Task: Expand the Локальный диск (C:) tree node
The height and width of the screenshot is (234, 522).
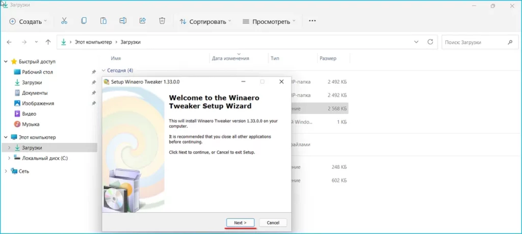Action: coord(9,159)
